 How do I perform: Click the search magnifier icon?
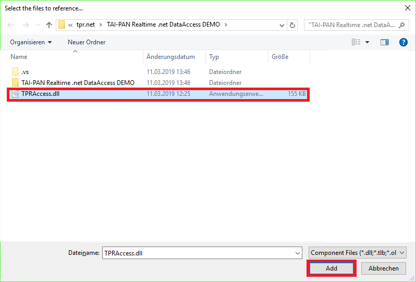coord(402,25)
